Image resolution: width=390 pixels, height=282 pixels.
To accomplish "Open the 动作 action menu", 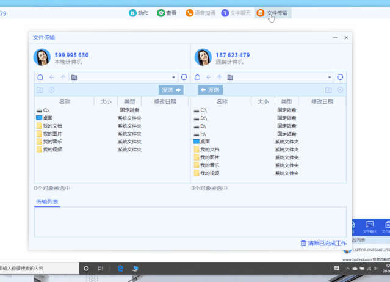I will coord(139,13).
